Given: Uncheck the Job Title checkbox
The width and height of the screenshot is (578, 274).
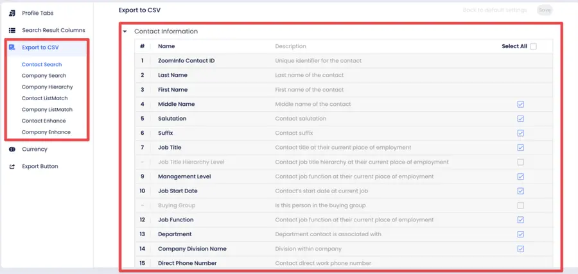Looking at the screenshot, I should [520, 148].
